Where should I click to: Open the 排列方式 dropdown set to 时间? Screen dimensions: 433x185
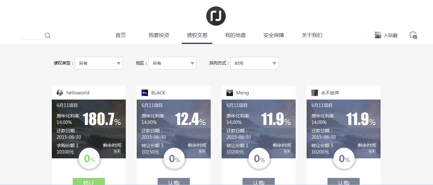tap(254, 63)
